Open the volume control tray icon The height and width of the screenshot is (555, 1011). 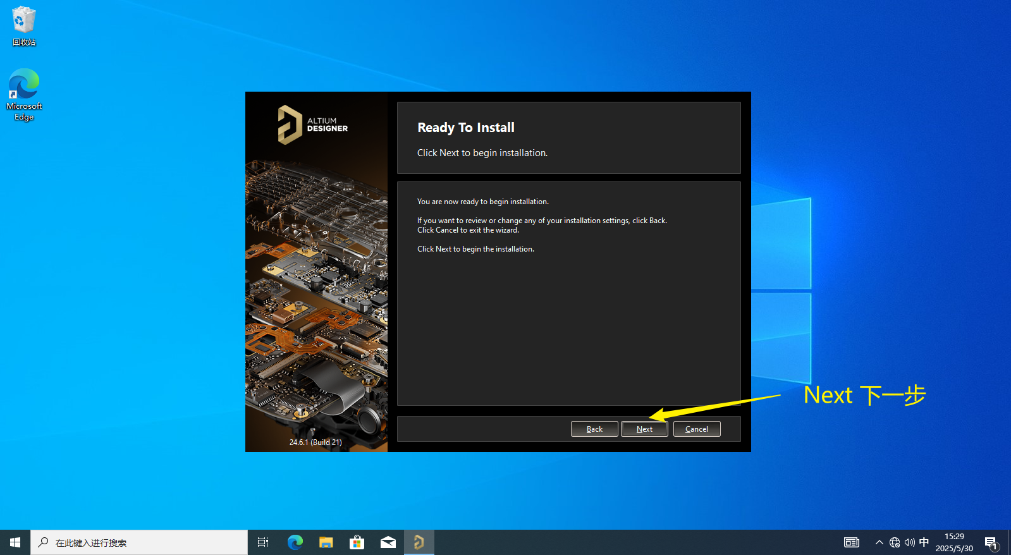pyautogui.click(x=910, y=542)
